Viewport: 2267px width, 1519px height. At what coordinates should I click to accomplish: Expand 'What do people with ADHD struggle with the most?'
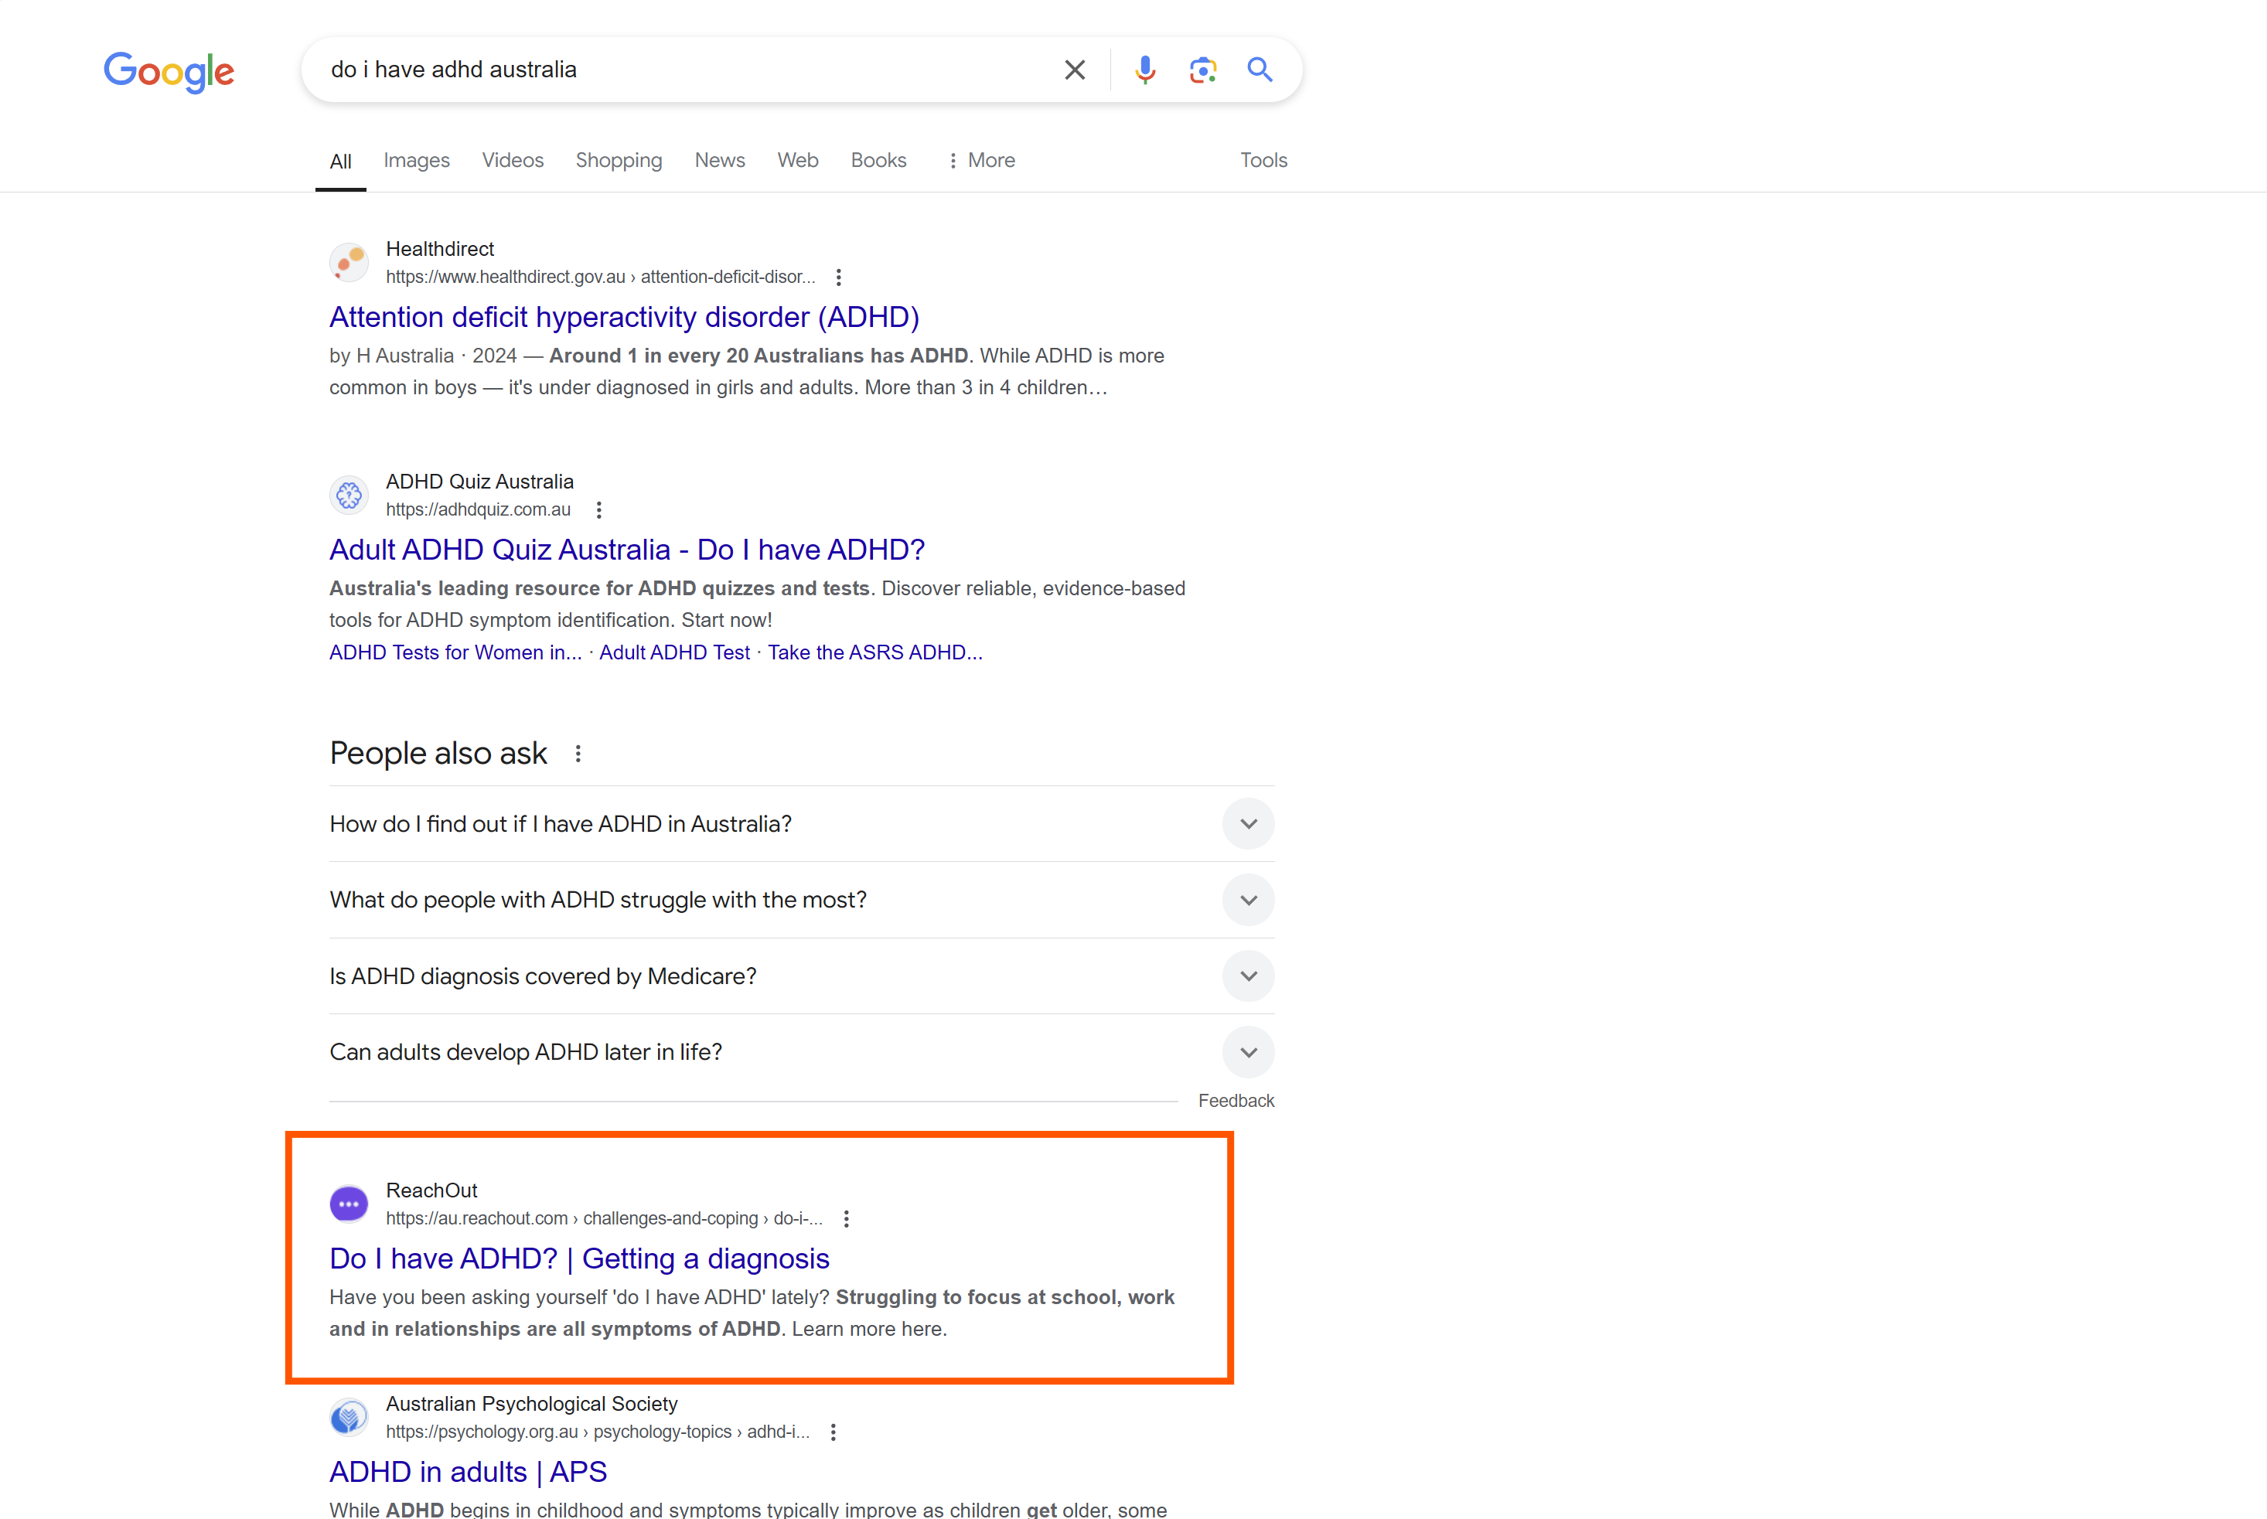click(801, 900)
